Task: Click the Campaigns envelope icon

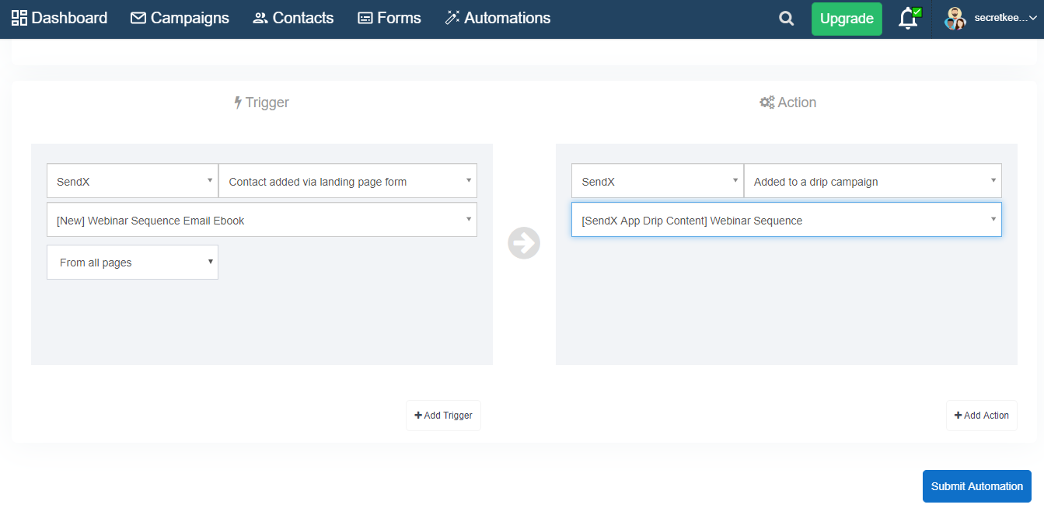Action: [138, 18]
